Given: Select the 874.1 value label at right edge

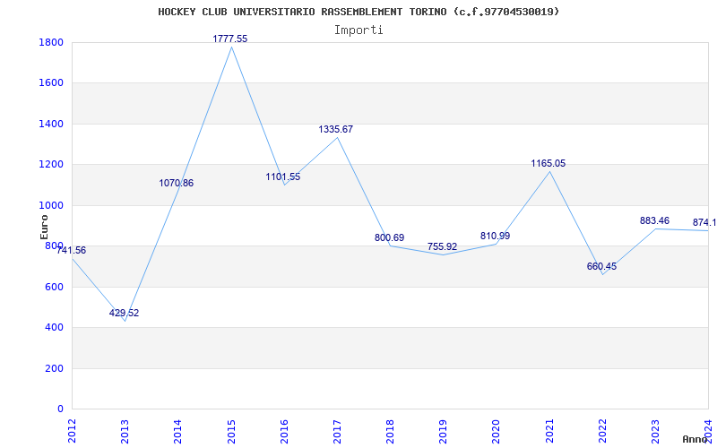Looking at the screenshot, I should pyautogui.click(x=704, y=222).
